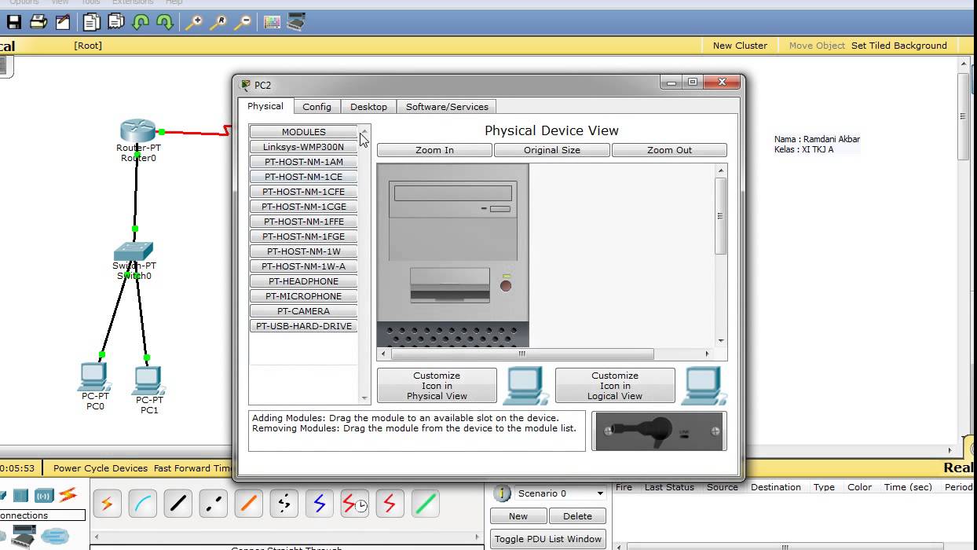Click the Logical View PC icon preview
The width and height of the screenshot is (977, 550).
click(x=704, y=386)
